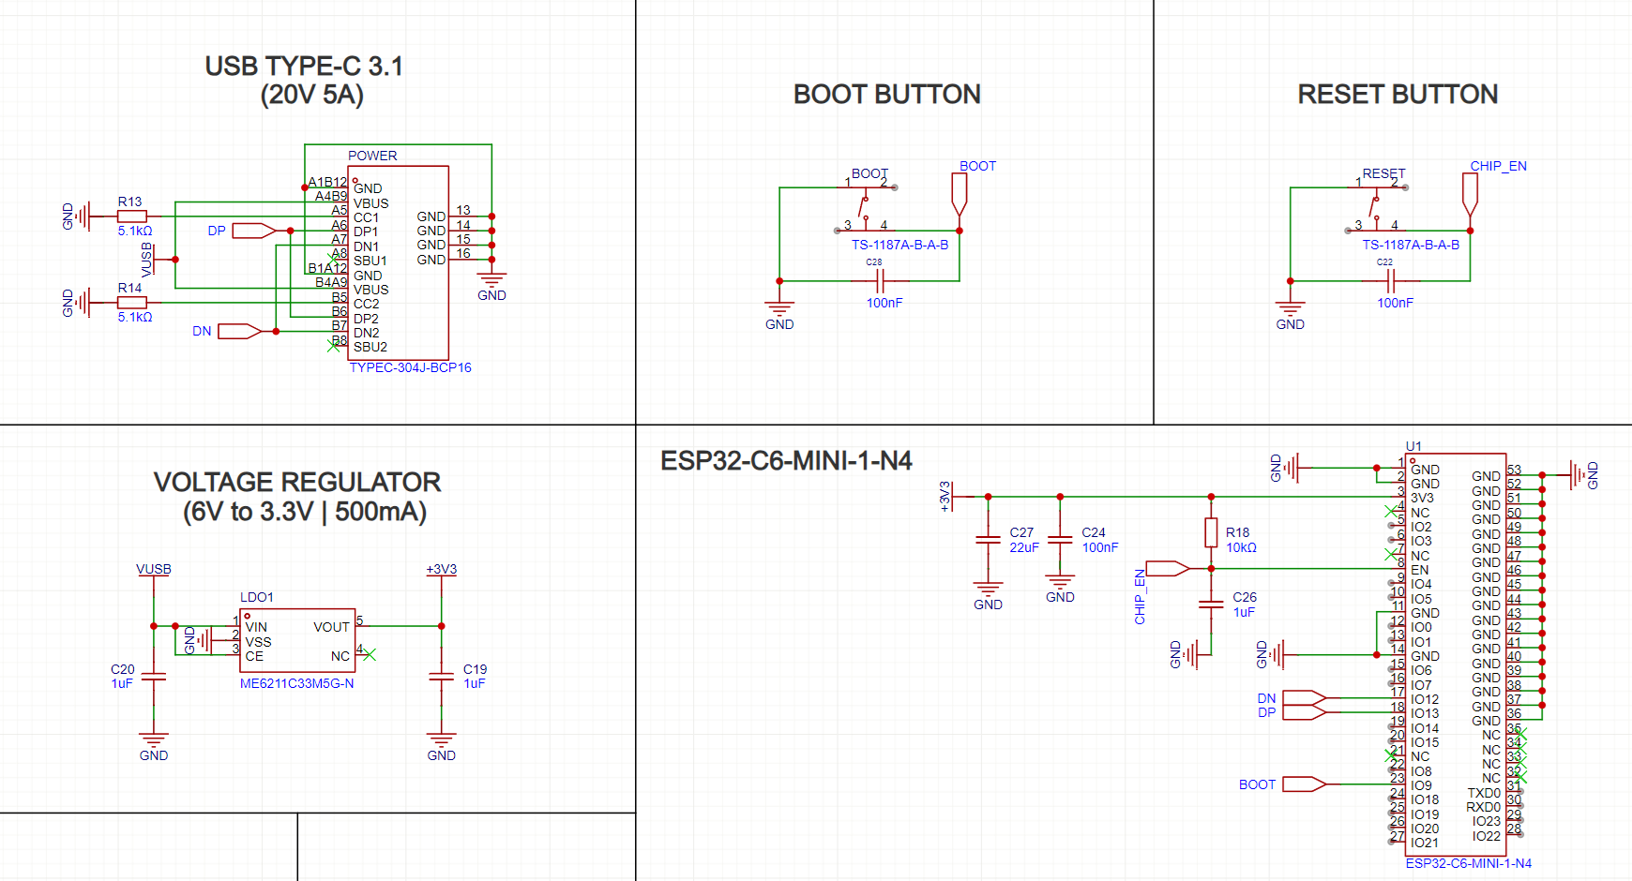The image size is (1632, 881).
Task: Click no-connect marker on LDO1 NC pin
Action: 370,654
